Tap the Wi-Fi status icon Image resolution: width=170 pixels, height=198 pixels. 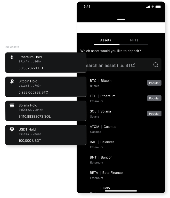click(153, 7)
